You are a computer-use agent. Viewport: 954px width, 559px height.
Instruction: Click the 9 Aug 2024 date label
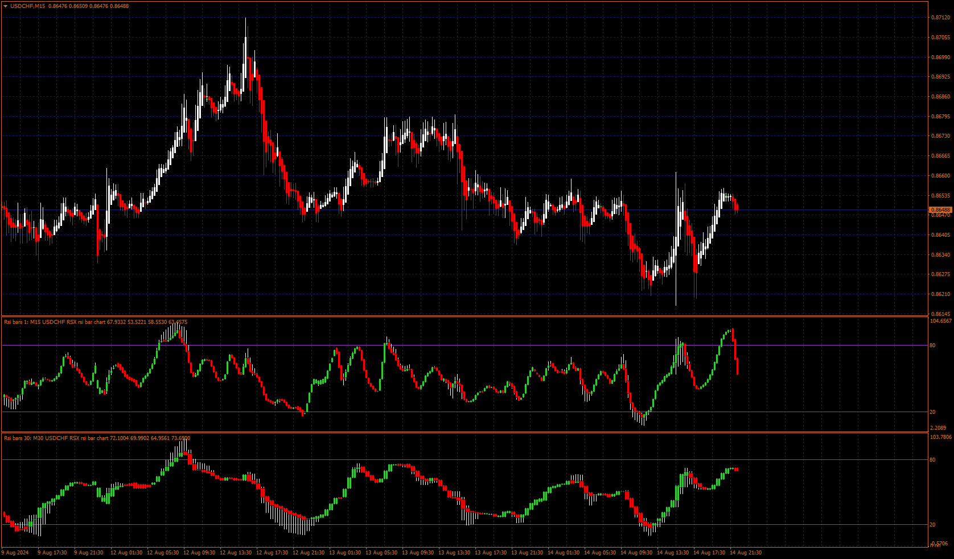pos(16,553)
